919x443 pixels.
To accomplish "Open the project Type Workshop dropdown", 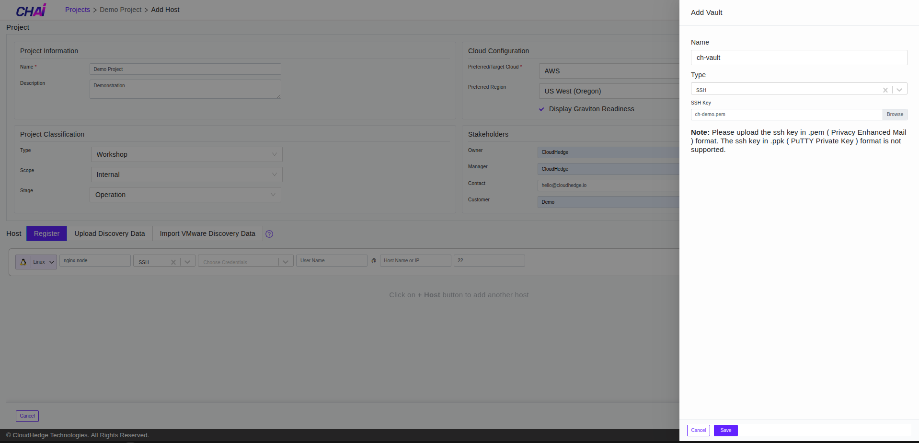I will pos(186,154).
